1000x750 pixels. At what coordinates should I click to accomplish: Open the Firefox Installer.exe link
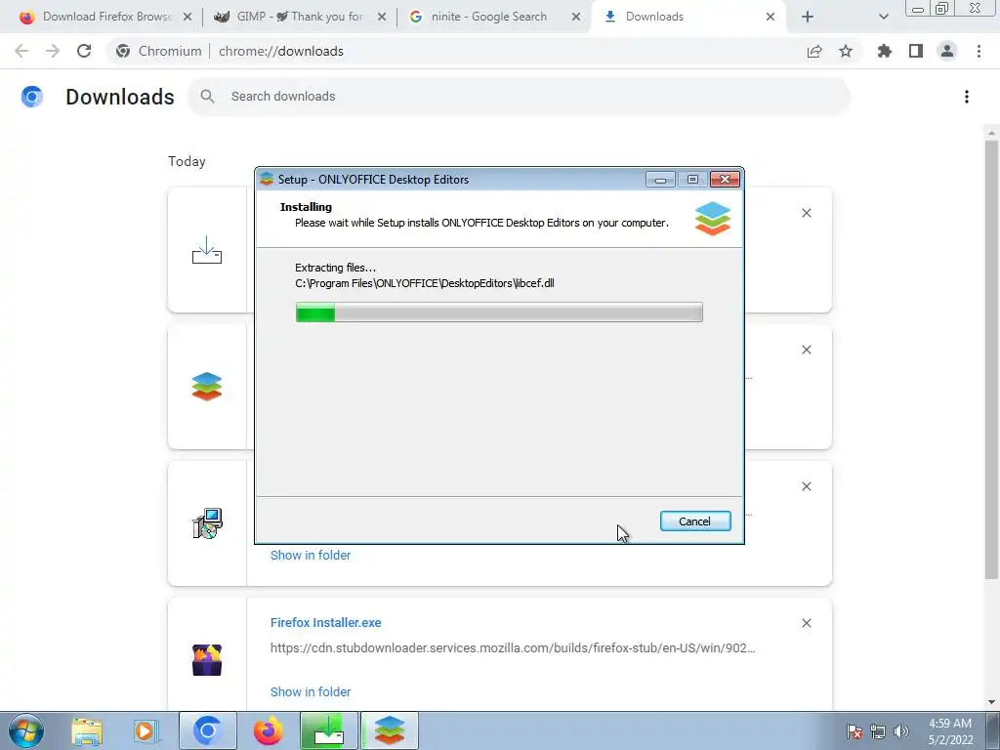click(326, 622)
